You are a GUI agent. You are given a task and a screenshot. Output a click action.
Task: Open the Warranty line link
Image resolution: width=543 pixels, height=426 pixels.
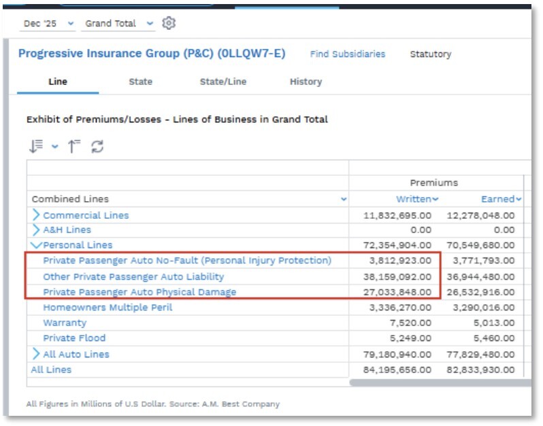click(65, 323)
